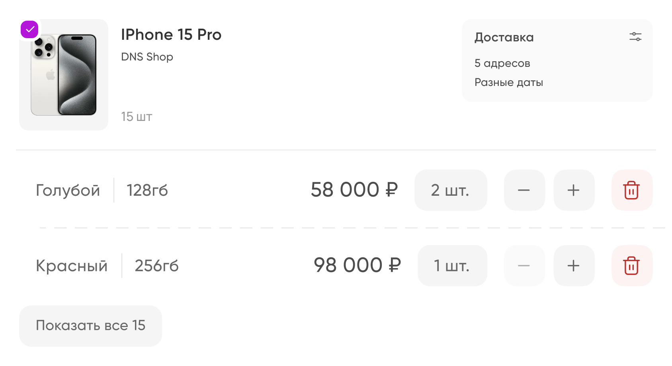Select the Разные даты delivery text
The image size is (672, 366).
click(x=509, y=82)
